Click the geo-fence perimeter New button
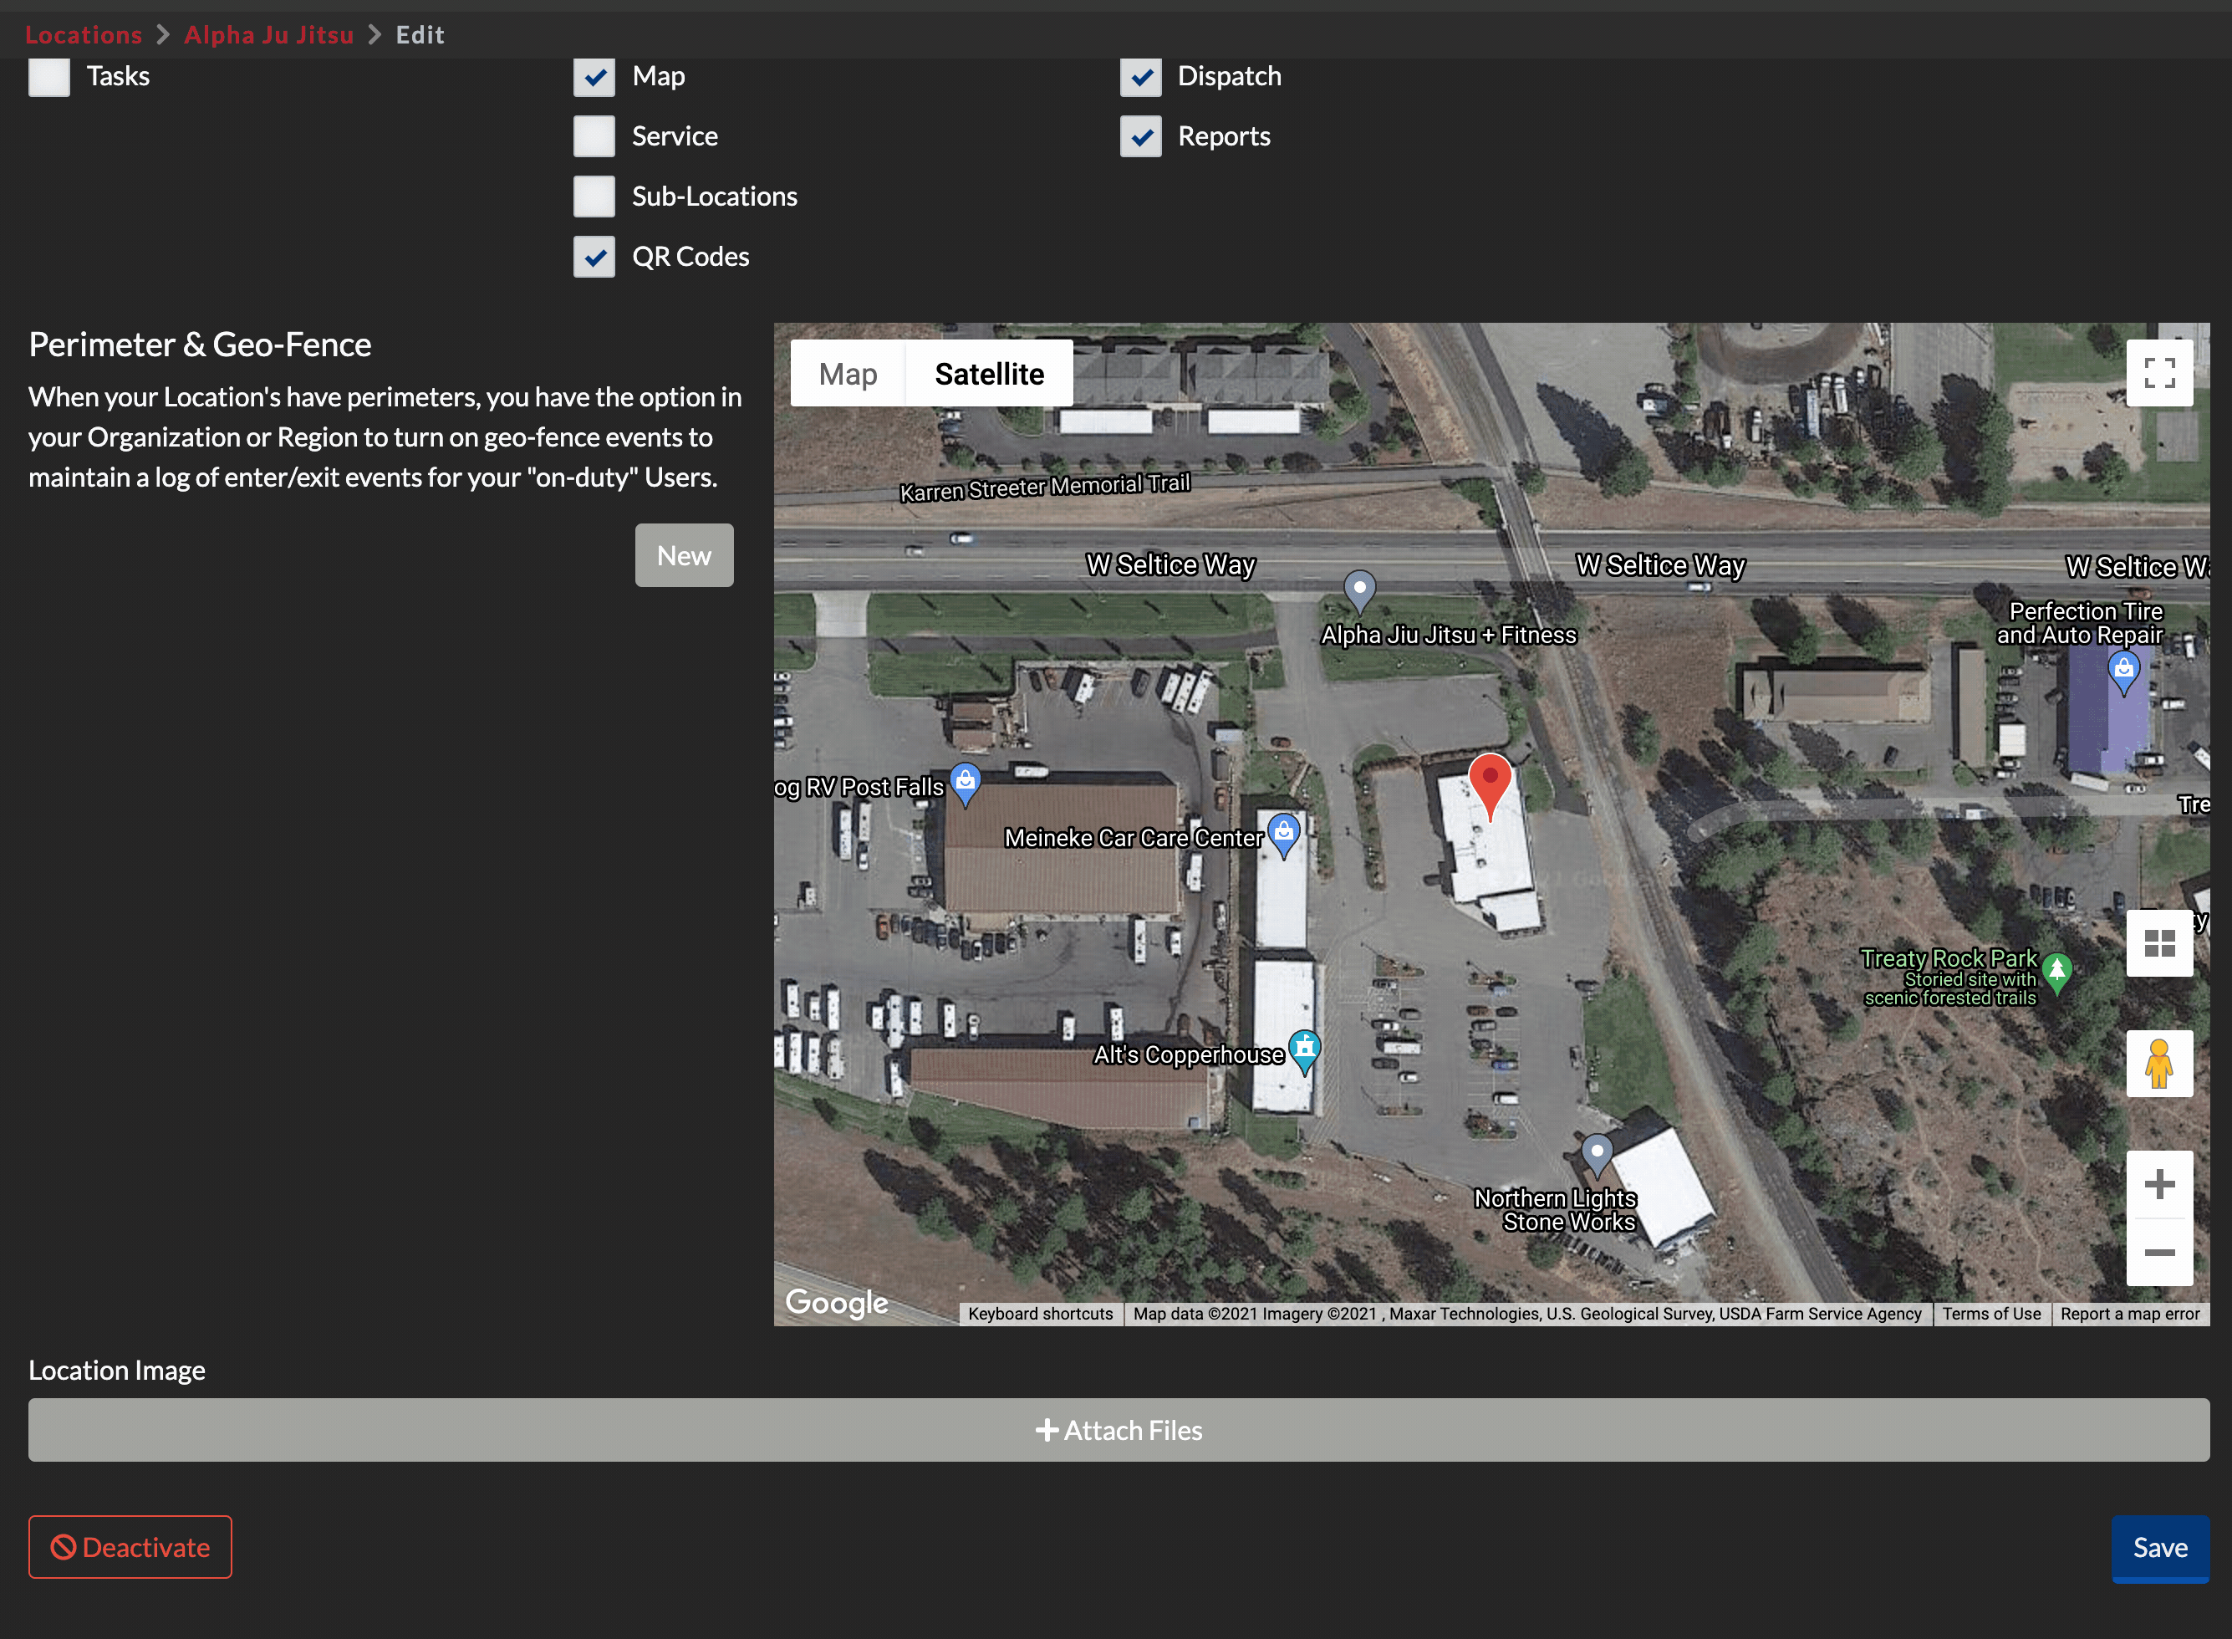 (685, 555)
